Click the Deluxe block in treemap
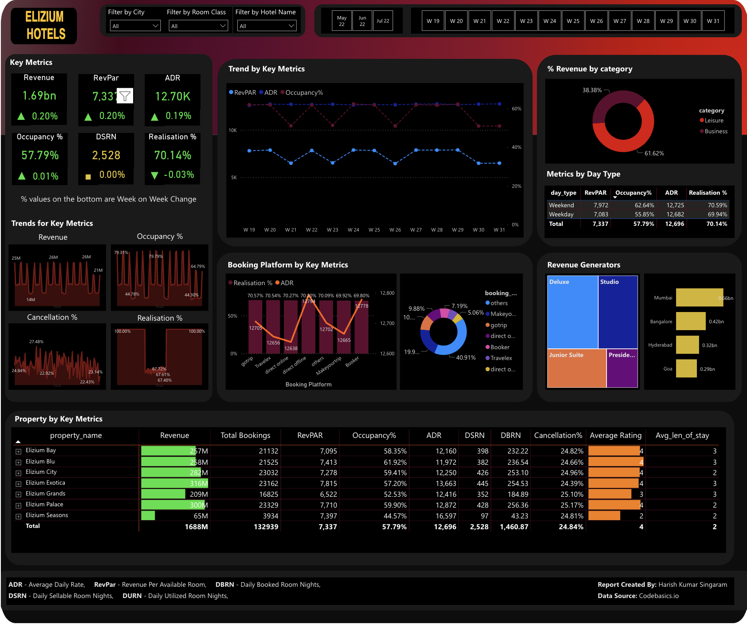Viewport: 747px width, 624px height. (572, 312)
